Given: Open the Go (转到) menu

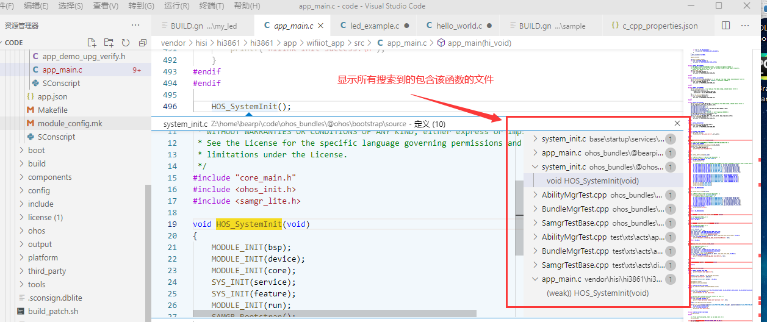Looking at the screenshot, I should pos(141,5).
